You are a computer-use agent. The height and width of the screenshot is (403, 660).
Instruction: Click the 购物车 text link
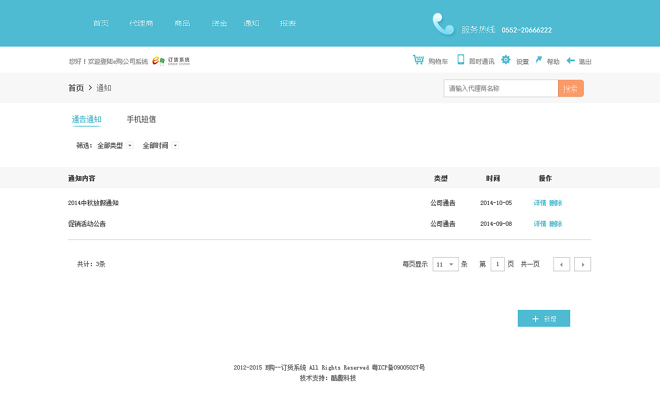point(438,62)
